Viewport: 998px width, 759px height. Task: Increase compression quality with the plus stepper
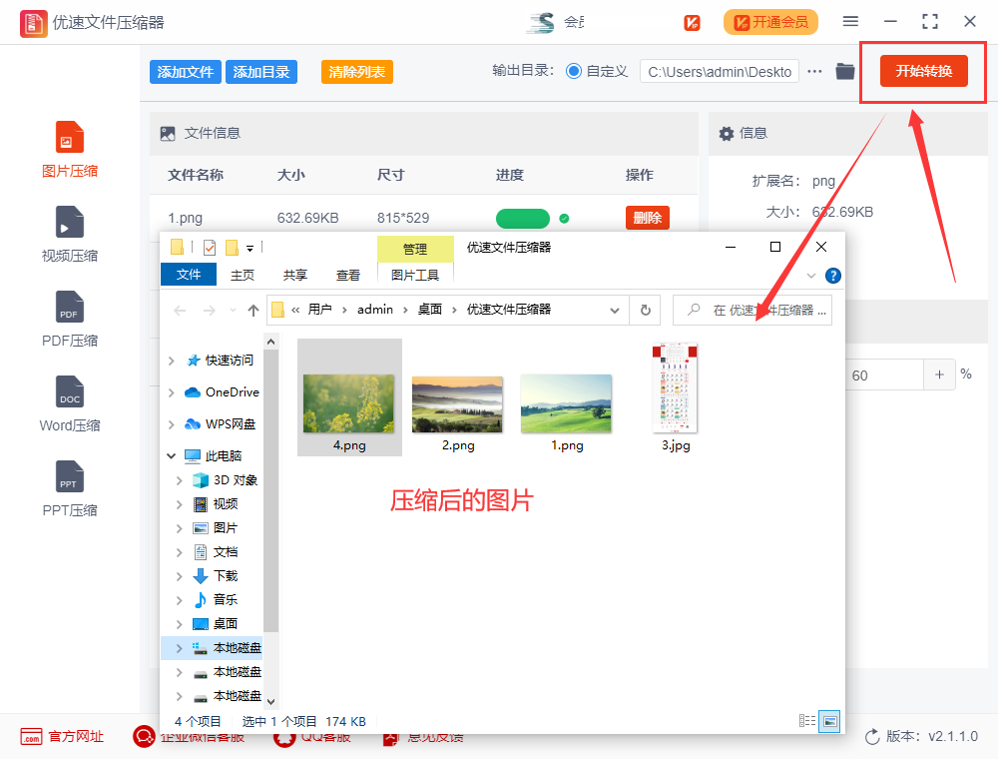[x=939, y=375]
